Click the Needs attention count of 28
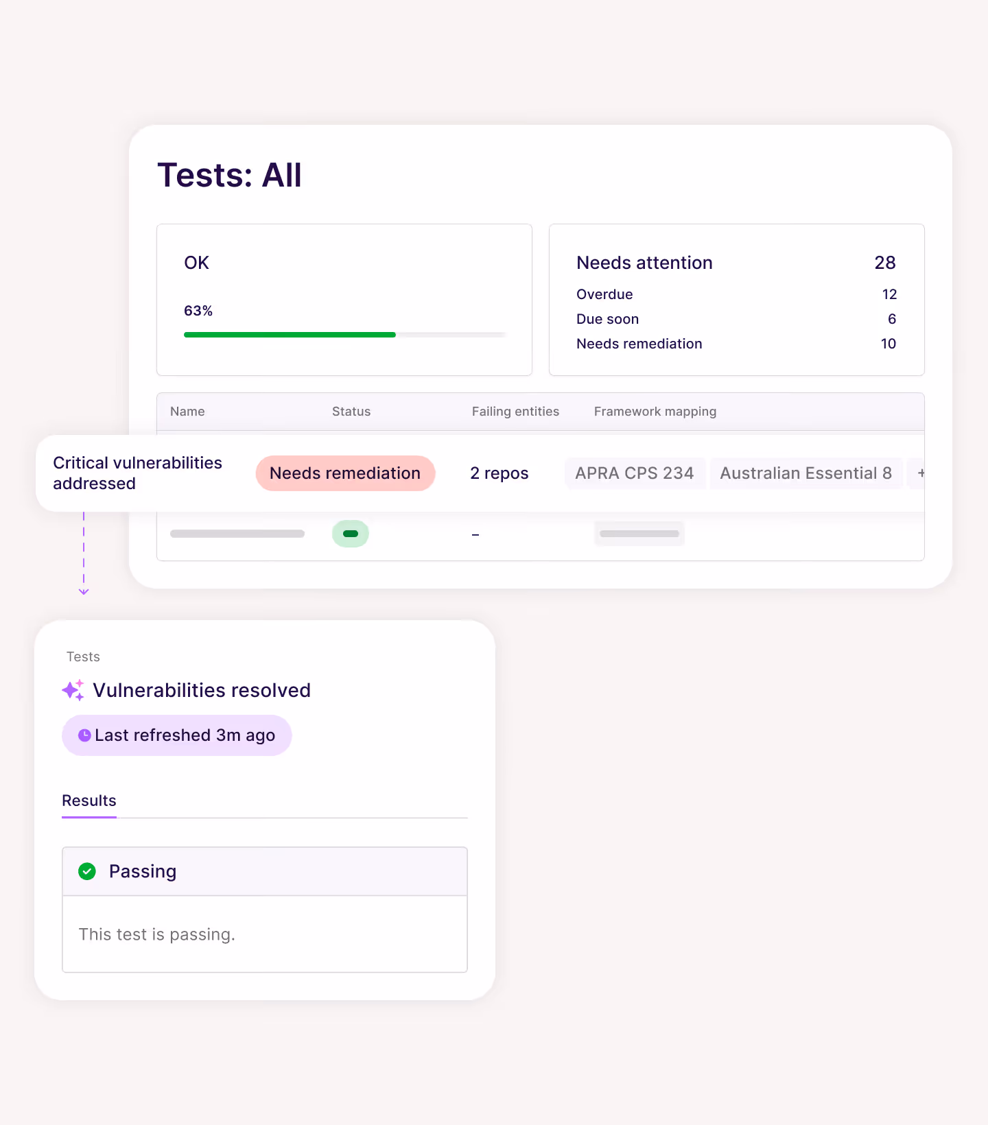The height and width of the screenshot is (1125, 988). [885, 263]
